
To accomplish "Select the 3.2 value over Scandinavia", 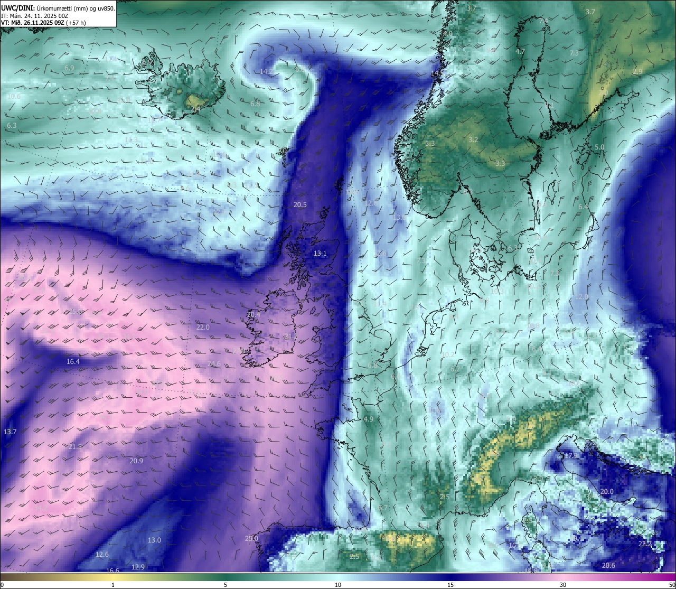I will click(x=473, y=139).
